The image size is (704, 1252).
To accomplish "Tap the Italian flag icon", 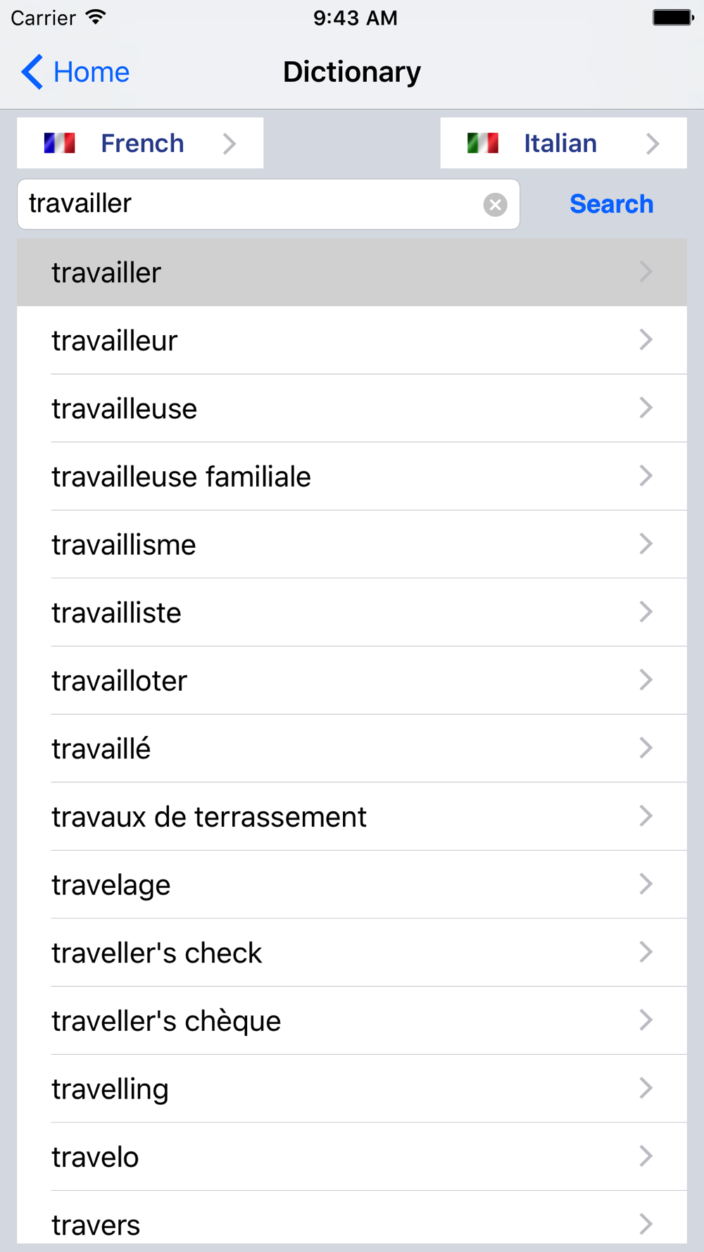I will 483,144.
